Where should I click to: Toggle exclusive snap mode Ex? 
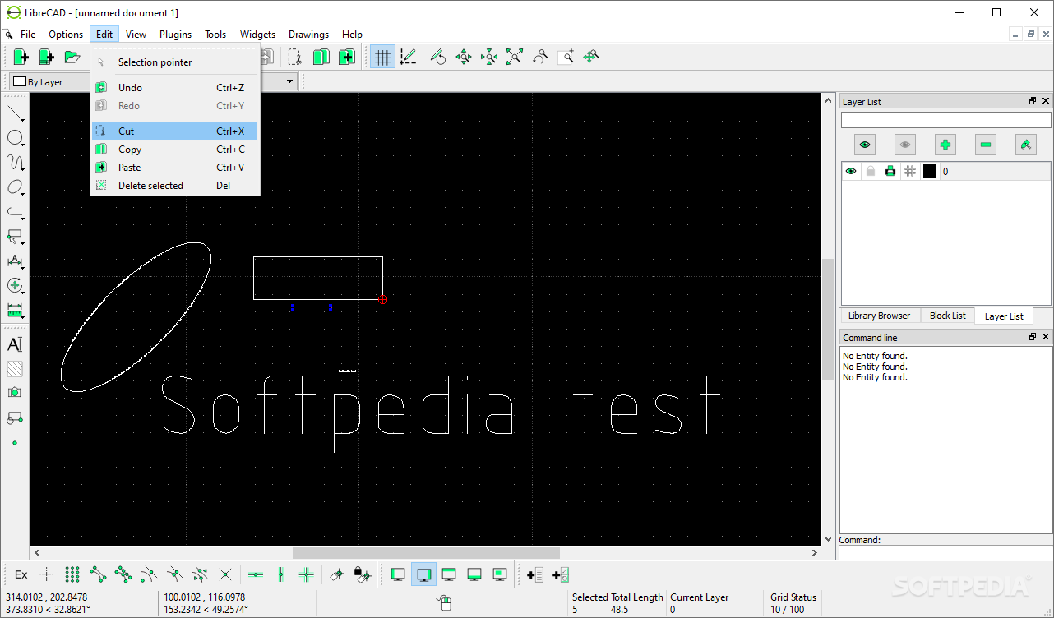(x=21, y=574)
